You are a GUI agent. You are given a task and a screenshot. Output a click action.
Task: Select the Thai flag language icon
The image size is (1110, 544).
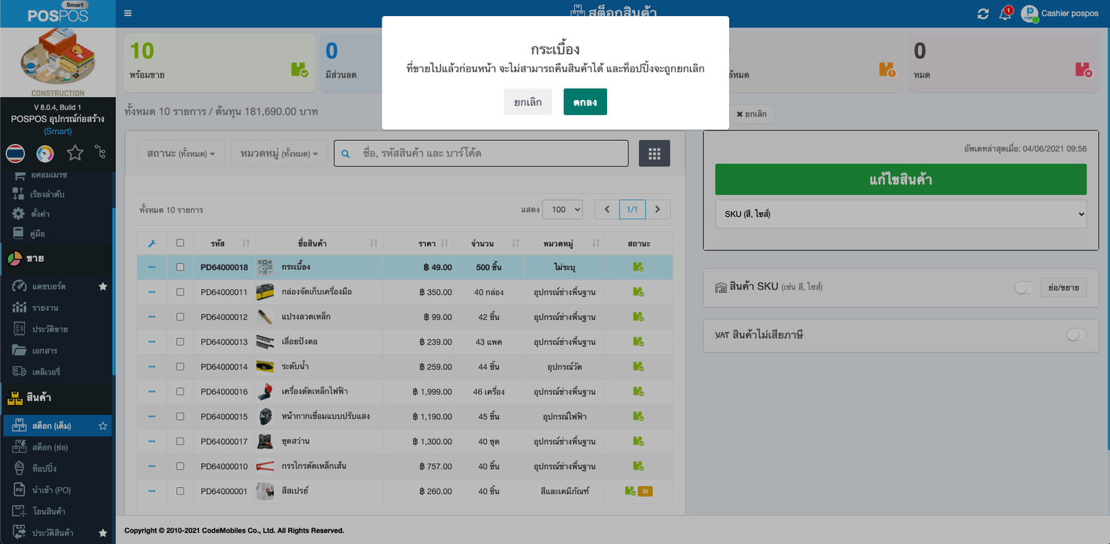(x=15, y=153)
